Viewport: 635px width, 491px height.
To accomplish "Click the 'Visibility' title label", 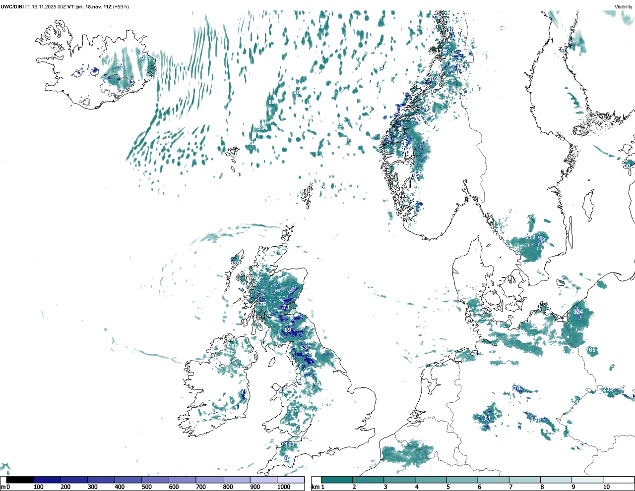I will click(624, 7).
